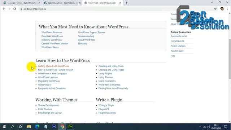Click the browser forward arrow

click(x=9, y=9)
